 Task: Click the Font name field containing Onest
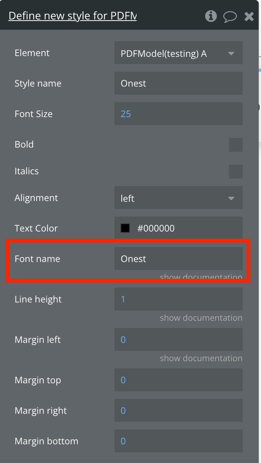click(x=179, y=259)
